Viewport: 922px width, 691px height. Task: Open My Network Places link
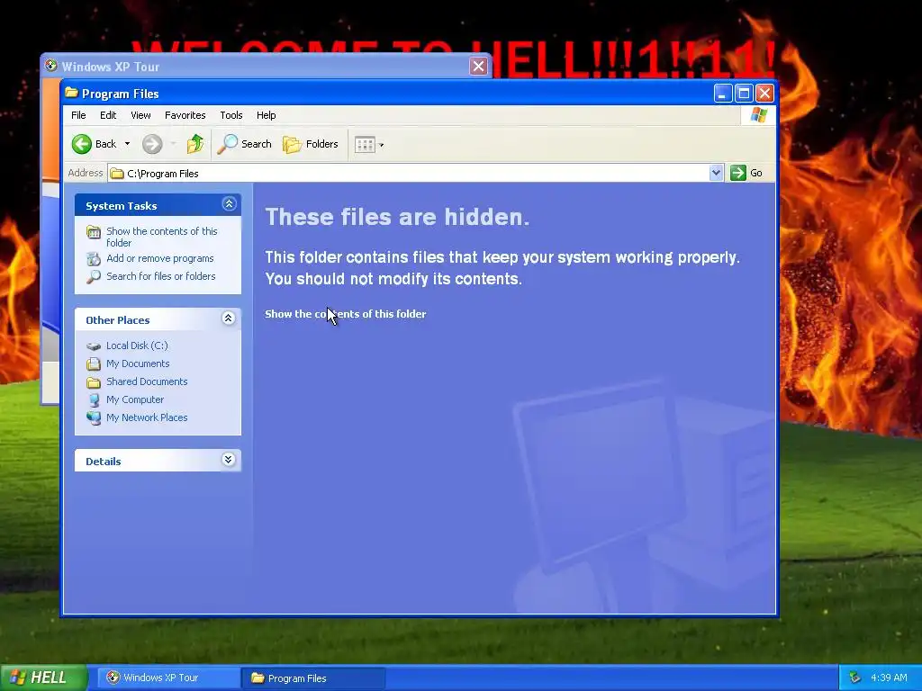coord(147,417)
